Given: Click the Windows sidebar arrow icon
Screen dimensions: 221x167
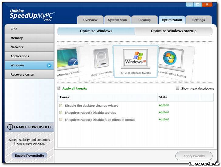Looking at the screenshot, I should pyautogui.click(x=49, y=66).
